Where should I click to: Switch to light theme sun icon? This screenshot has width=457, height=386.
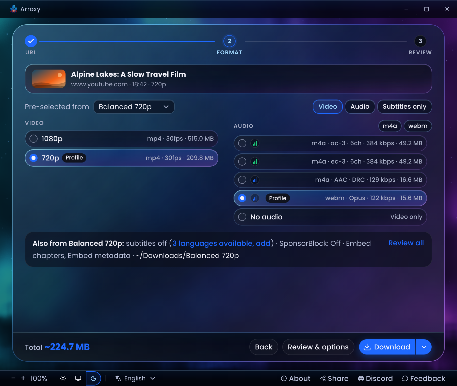pos(63,378)
